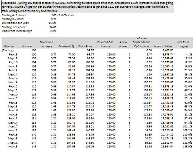Select the starting shares value 100 cell
194x149 pixels.
[54, 15]
